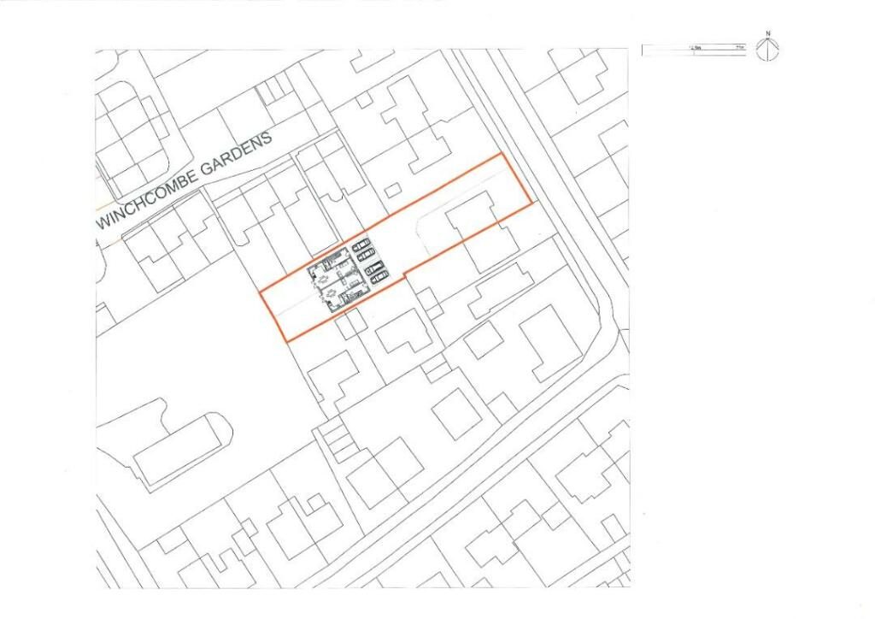Click the small square outbuilding north of red boundary
The width and height of the screenshot is (875, 619).
tap(394, 190)
